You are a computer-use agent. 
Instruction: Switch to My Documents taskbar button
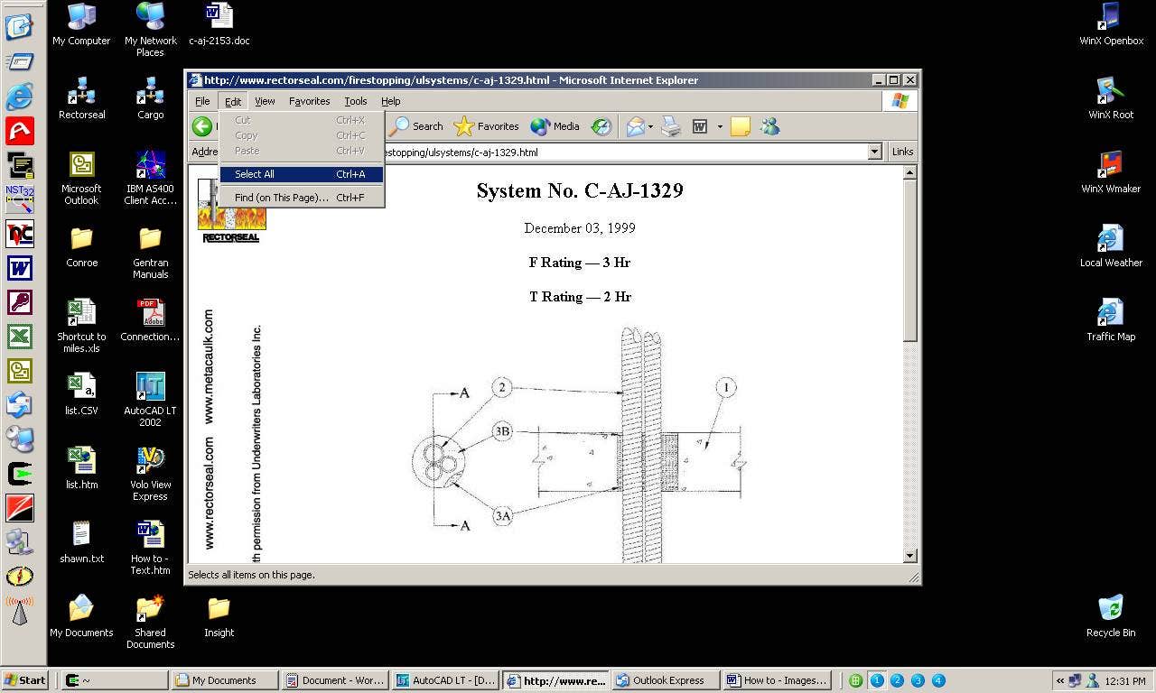pos(225,680)
